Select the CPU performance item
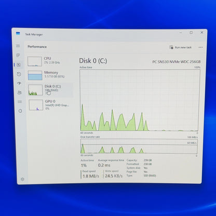This screenshot has height=216, width=216. pyautogui.click(x=49, y=61)
